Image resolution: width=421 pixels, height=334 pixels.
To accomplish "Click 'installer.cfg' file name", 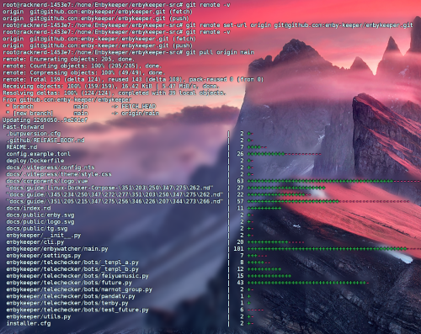I will [x=29, y=323].
